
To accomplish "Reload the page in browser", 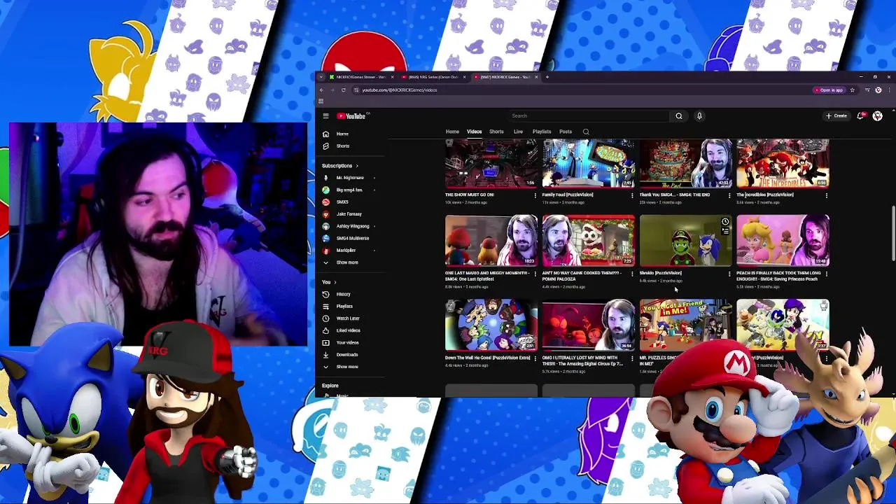I will pos(343,90).
